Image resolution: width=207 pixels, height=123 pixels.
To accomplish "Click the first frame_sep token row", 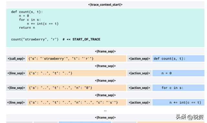I will pos(105,51).
